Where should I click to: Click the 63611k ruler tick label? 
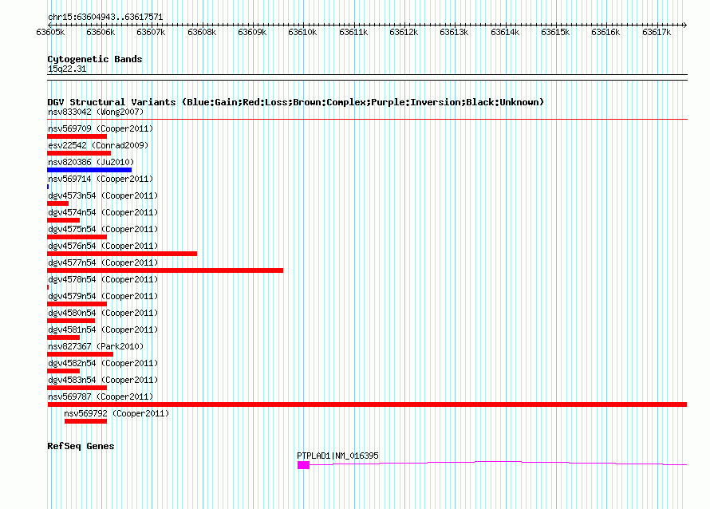[353, 32]
